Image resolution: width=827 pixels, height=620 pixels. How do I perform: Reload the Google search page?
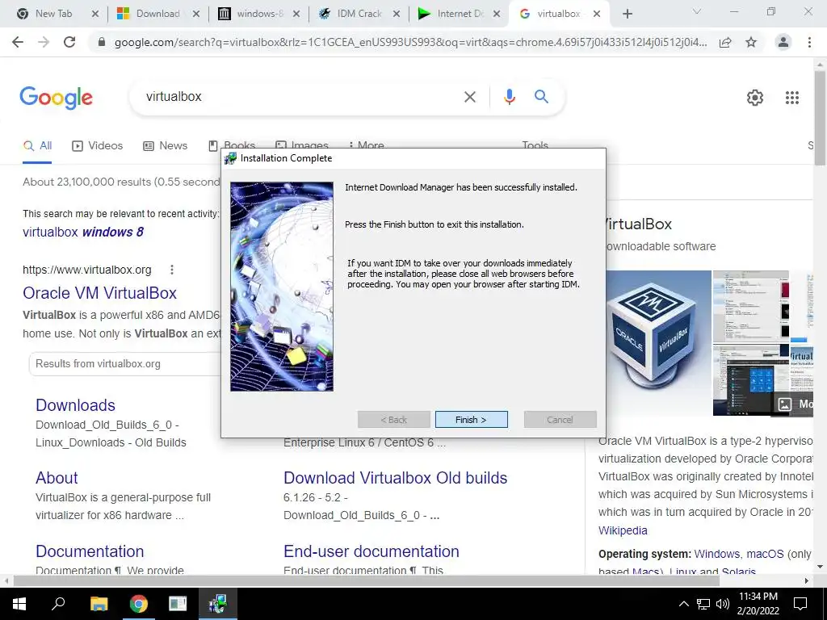(x=69, y=42)
